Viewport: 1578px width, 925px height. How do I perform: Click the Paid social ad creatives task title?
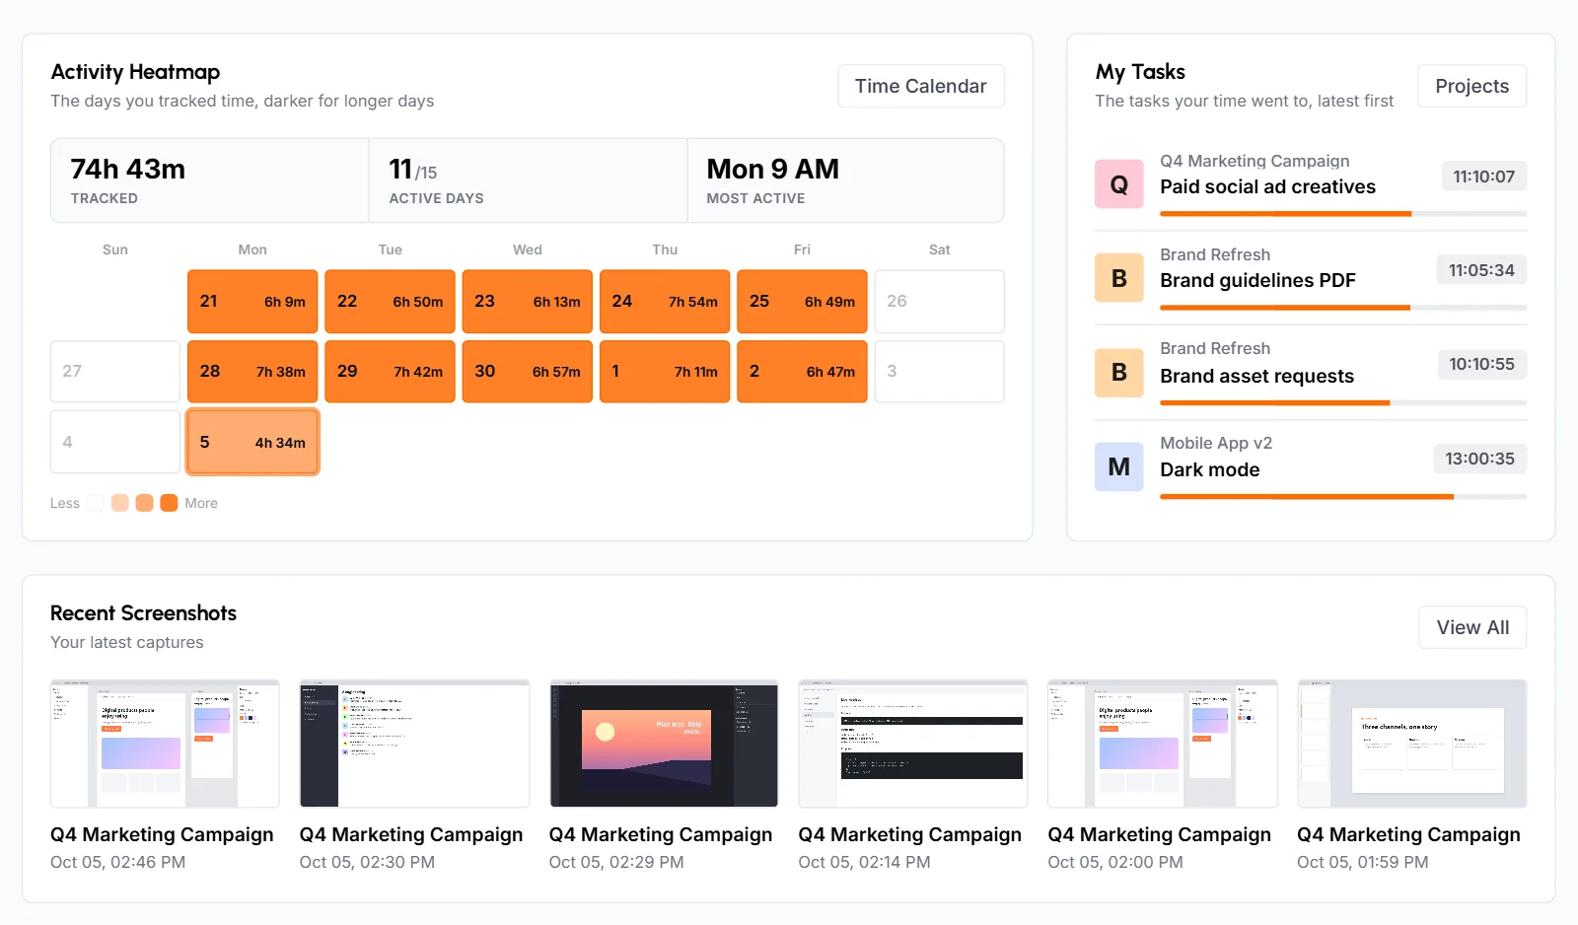click(1267, 187)
